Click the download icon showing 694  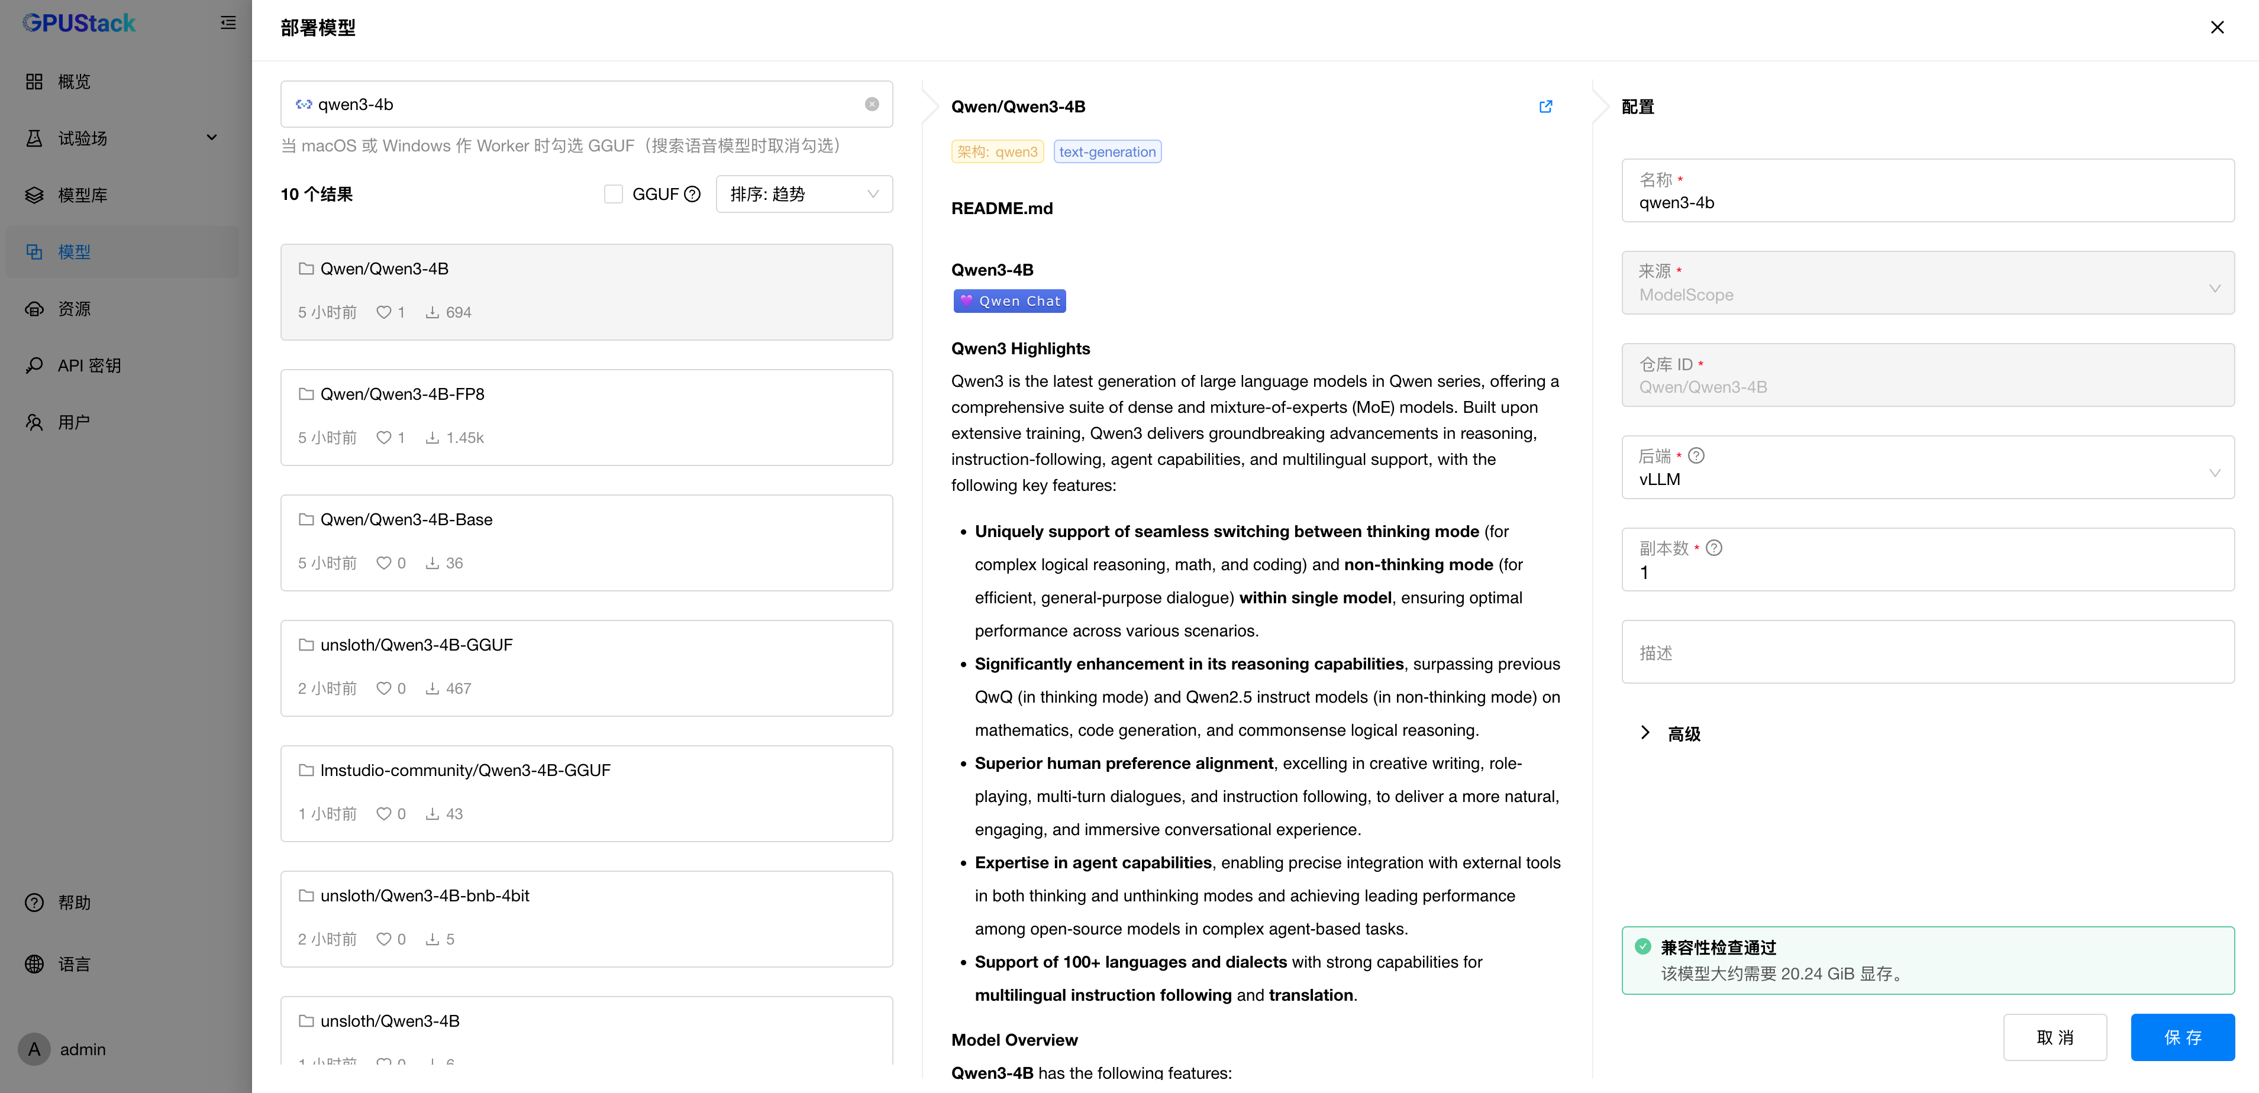click(433, 312)
